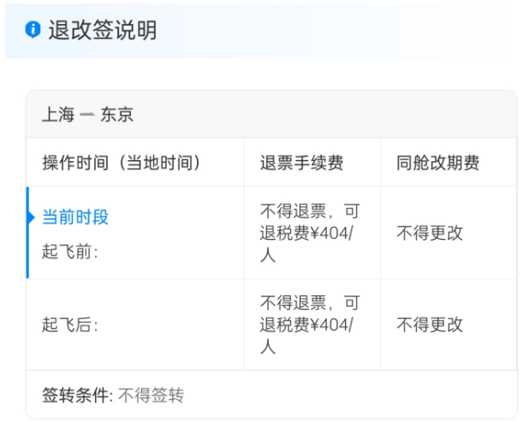This screenshot has height=423, width=524.
Task: Click the 不得签转 text
Action: tap(151, 396)
